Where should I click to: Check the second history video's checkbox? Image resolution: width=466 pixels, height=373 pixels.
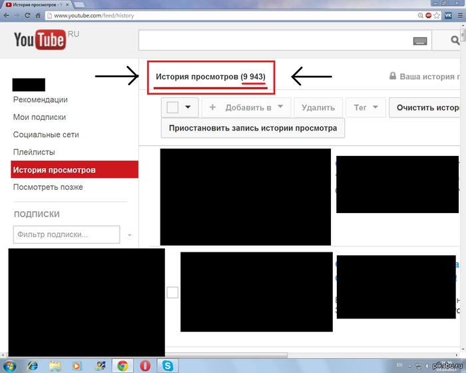coord(172,292)
